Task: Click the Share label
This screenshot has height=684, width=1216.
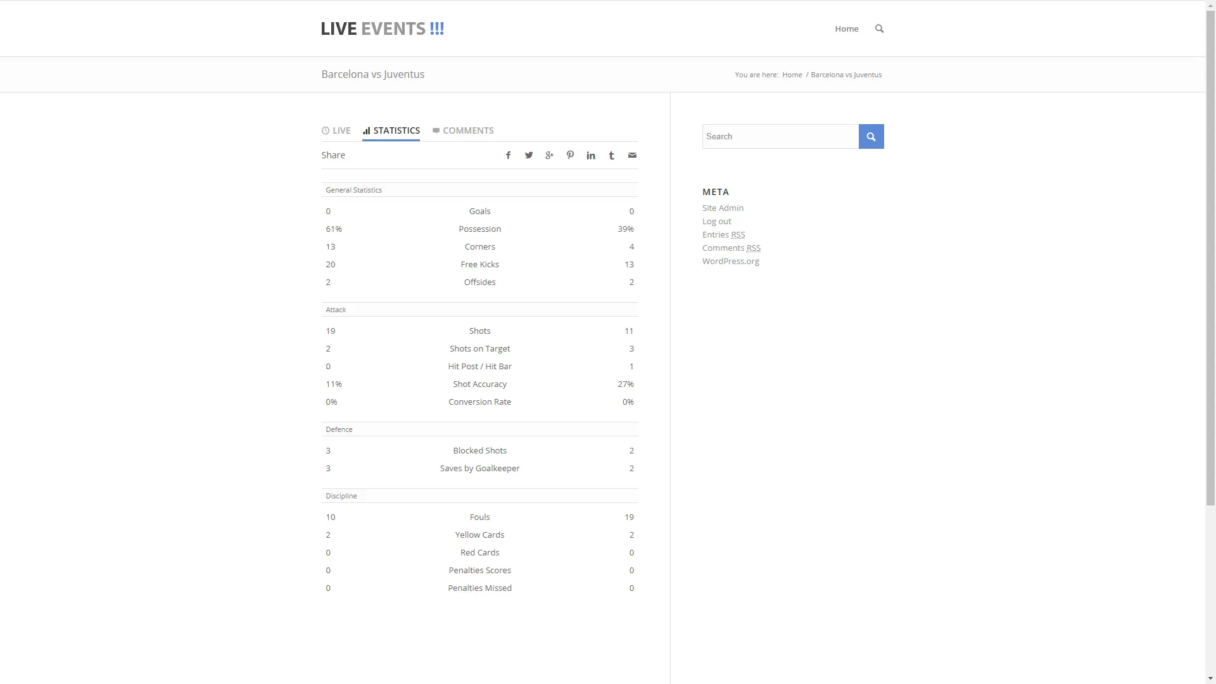Action: pyautogui.click(x=333, y=155)
